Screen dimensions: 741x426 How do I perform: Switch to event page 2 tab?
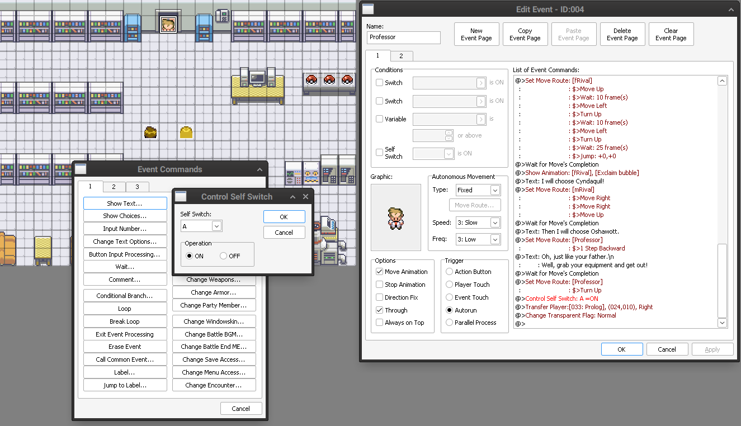[402, 56]
